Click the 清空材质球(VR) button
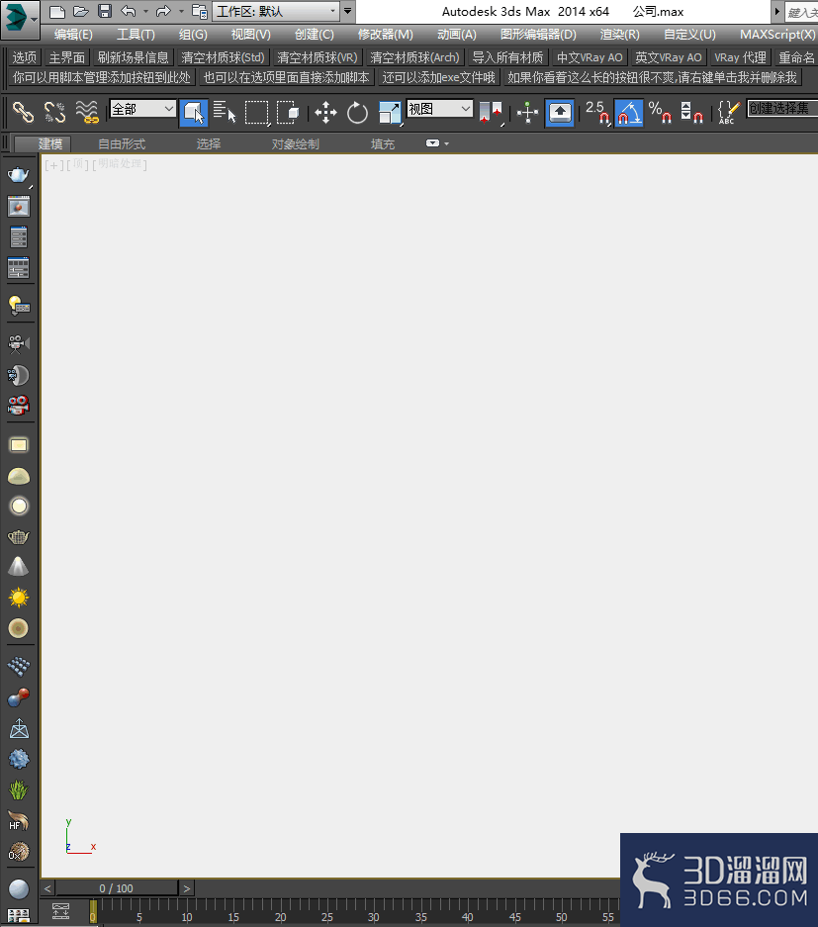This screenshot has height=927, width=818. 318,57
